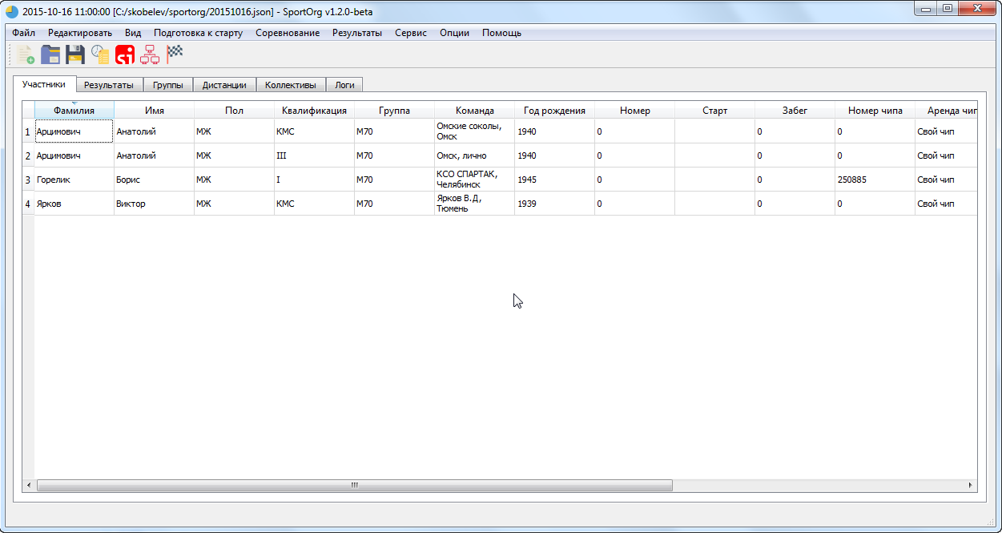Open the Результаты menu in menu bar
Viewport: 1002px width, 533px height.
(357, 33)
